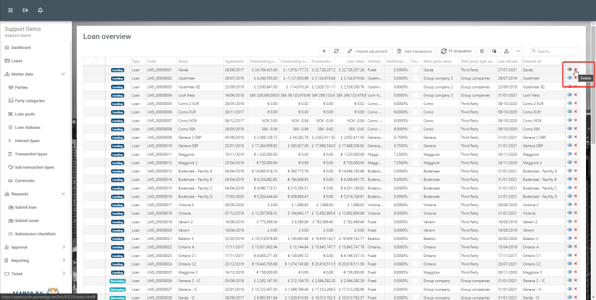The image size is (596, 300).
Task: Delete the Garda loan with red X
Action: 575,69
